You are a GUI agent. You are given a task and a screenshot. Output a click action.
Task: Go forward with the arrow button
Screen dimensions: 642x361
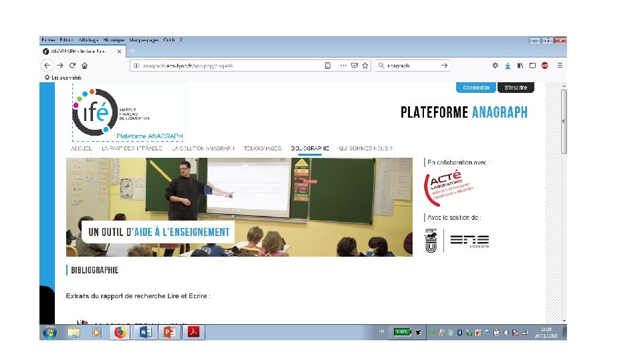[x=60, y=66]
